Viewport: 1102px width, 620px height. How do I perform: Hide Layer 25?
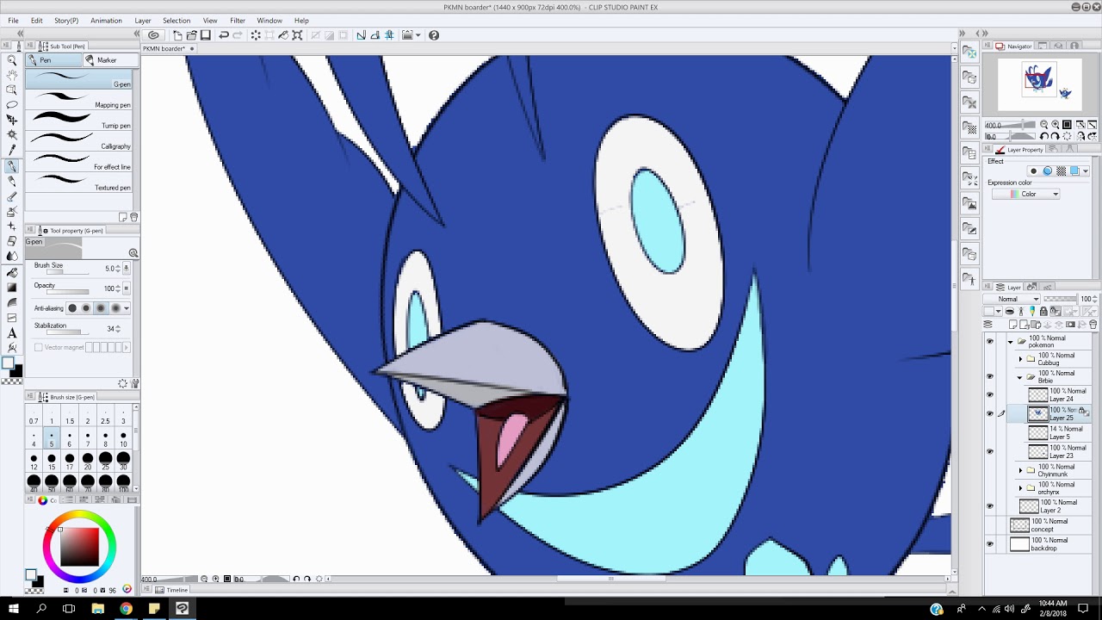[x=989, y=413]
